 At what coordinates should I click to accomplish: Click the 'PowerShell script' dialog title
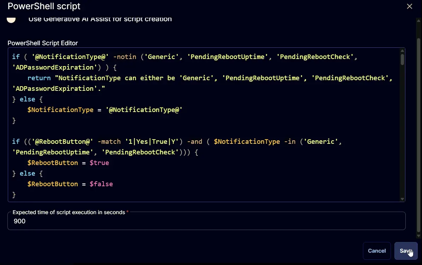[x=44, y=6]
